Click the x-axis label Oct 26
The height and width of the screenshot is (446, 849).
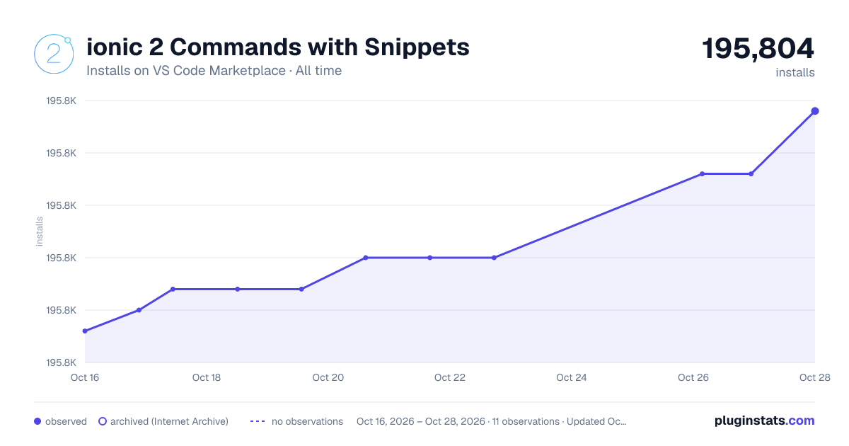tap(693, 377)
